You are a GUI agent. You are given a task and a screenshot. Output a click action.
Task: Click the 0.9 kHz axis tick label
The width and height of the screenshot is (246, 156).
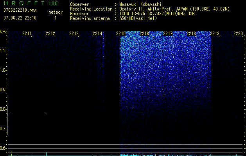pos(3,90)
